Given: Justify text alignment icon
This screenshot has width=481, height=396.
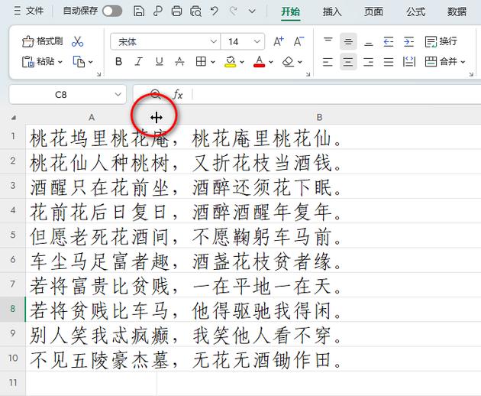Looking at the screenshot, I should 389,61.
